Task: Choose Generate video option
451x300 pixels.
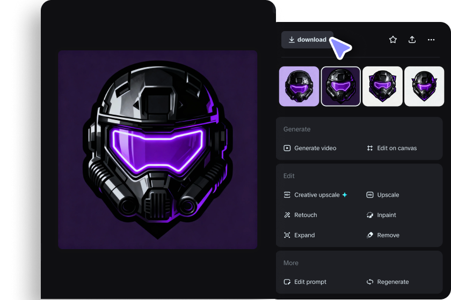Action: pos(315,148)
